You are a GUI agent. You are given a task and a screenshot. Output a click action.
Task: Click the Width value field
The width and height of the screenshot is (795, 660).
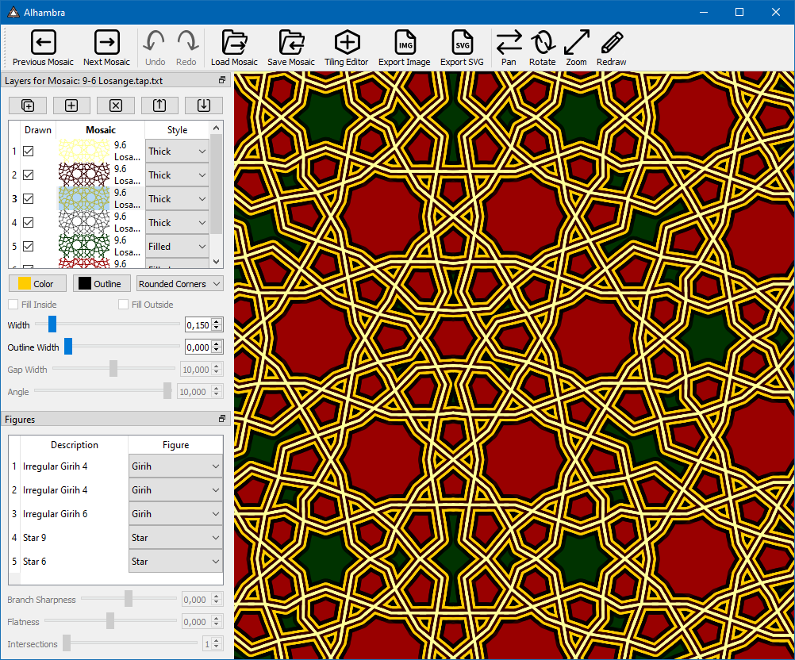[x=198, y=325]
